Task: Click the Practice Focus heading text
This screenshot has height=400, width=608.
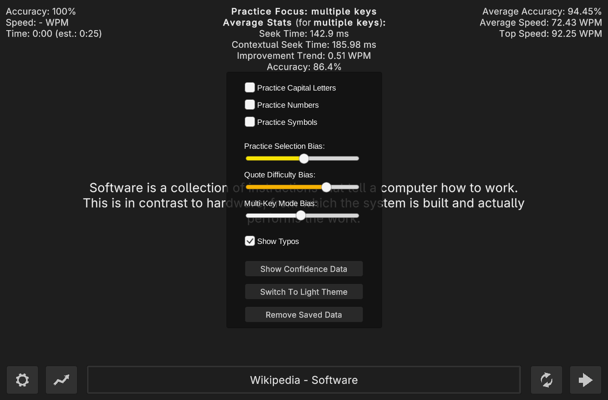Action: click(x=303, y=11)
